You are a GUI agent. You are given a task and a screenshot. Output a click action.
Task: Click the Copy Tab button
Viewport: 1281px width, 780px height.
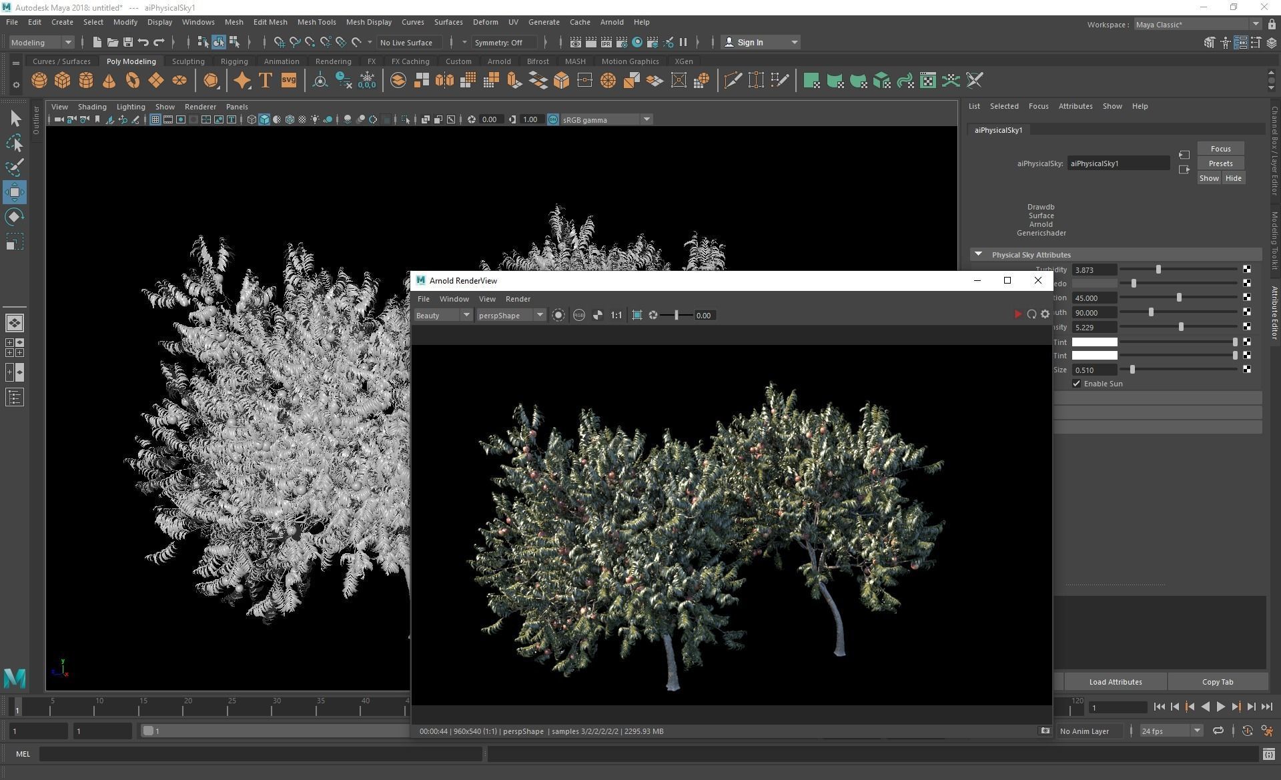pos(1218,682)
